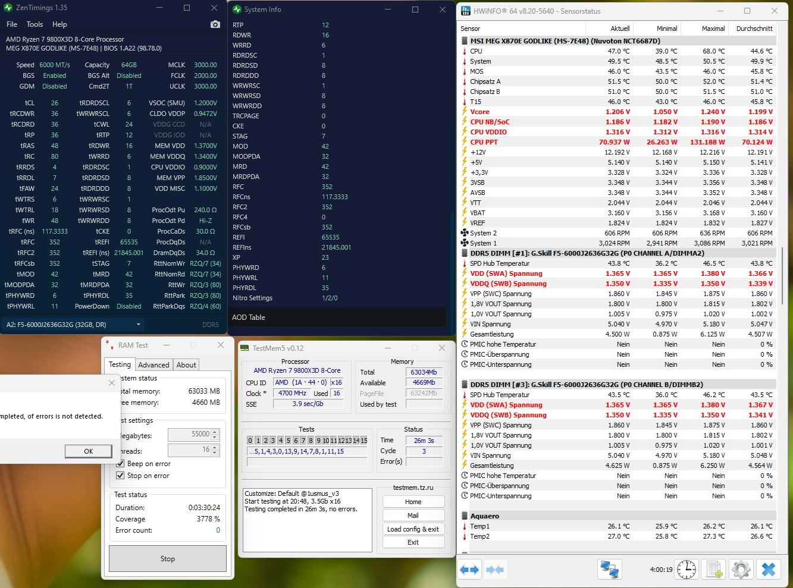The image size is (793, 588).
Task: Toggle TestMem5 test number 7 box
Action: tap(303, 441)
